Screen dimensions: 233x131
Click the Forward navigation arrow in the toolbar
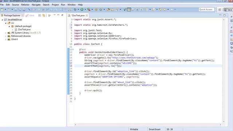point(171,9)
